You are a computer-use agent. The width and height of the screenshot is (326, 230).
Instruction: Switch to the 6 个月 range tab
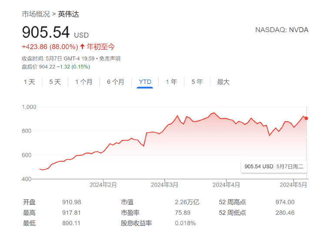(116, 82)
